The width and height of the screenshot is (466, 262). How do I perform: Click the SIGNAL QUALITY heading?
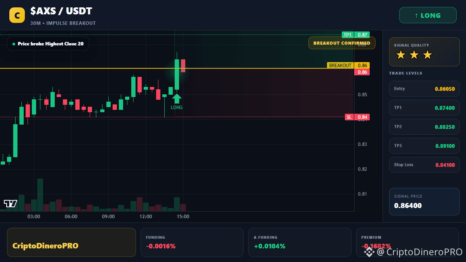pos(412,45)
